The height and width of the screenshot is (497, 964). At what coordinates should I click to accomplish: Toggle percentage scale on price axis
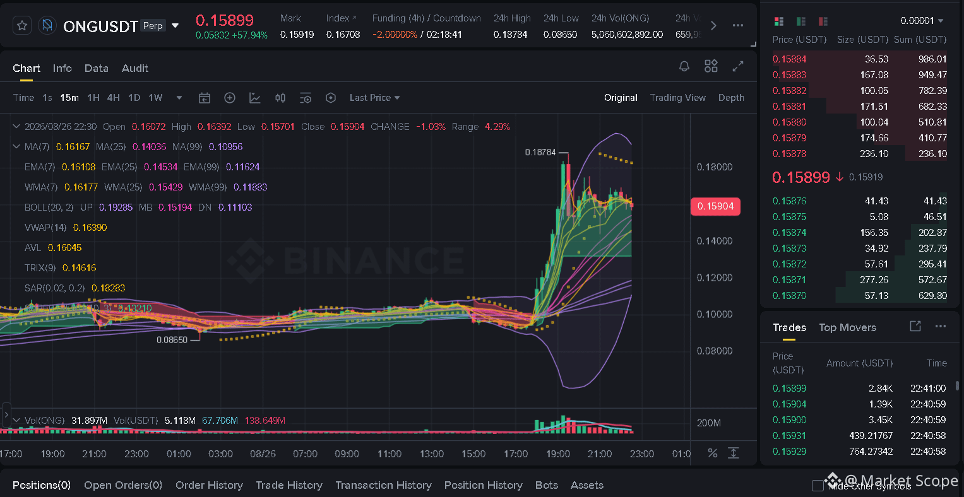(713, 453)
